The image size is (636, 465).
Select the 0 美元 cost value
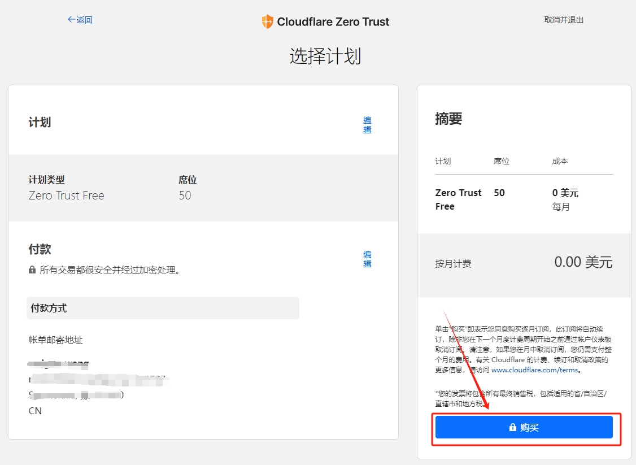point(565,193)
